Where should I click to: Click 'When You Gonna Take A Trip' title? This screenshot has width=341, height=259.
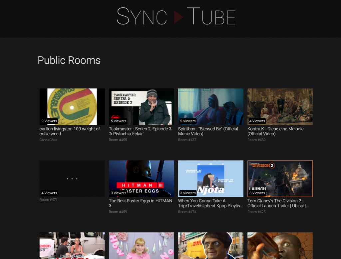click(x=210, y=203)
